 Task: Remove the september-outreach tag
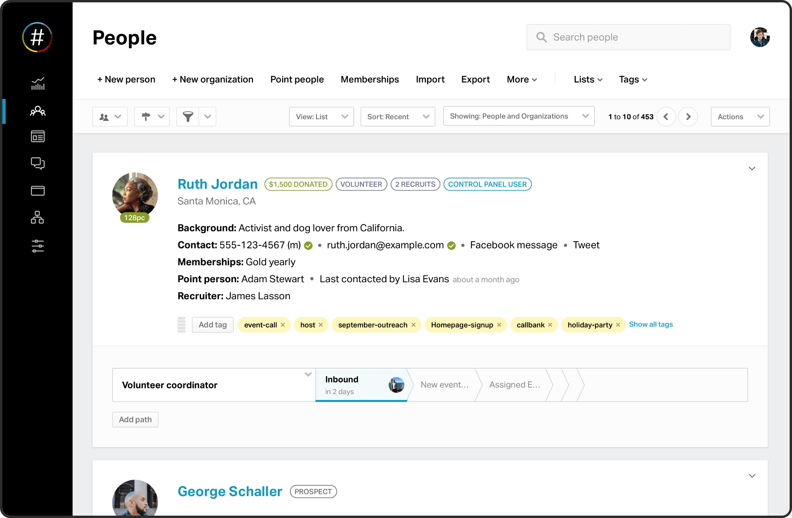(413, 325)
